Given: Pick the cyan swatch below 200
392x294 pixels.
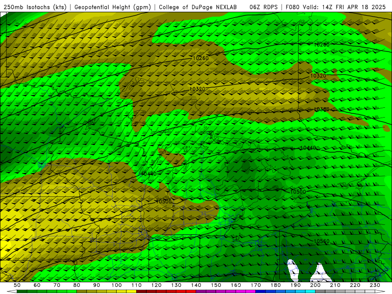Looking at the screenshot, I should coord(310,292).
